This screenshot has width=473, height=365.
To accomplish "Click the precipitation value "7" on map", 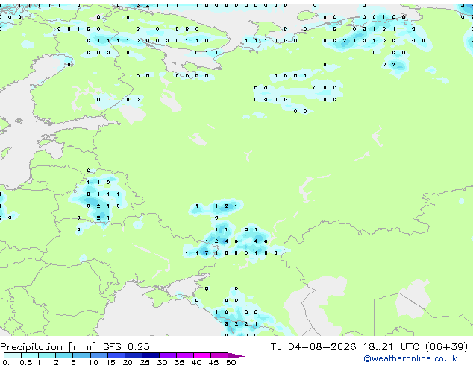I will (207, 253).
